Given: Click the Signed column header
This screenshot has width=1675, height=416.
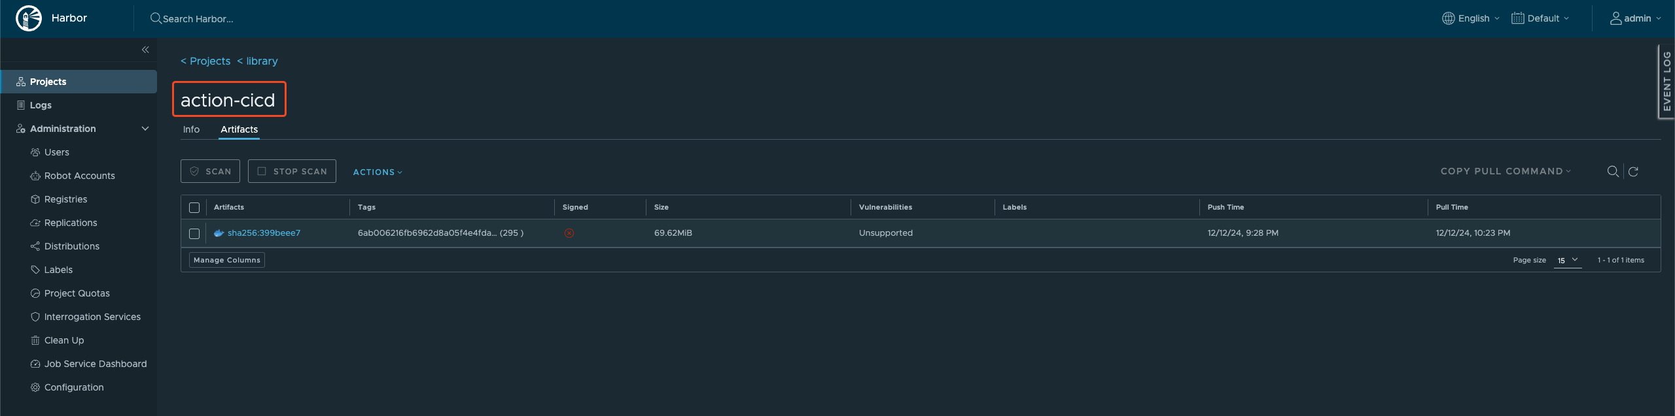Looking at the screenshot, I should tap(575, 207).
